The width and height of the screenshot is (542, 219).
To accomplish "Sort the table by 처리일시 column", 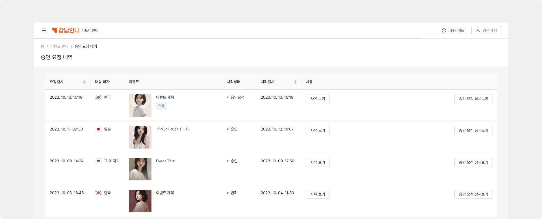I will (295, 82).
